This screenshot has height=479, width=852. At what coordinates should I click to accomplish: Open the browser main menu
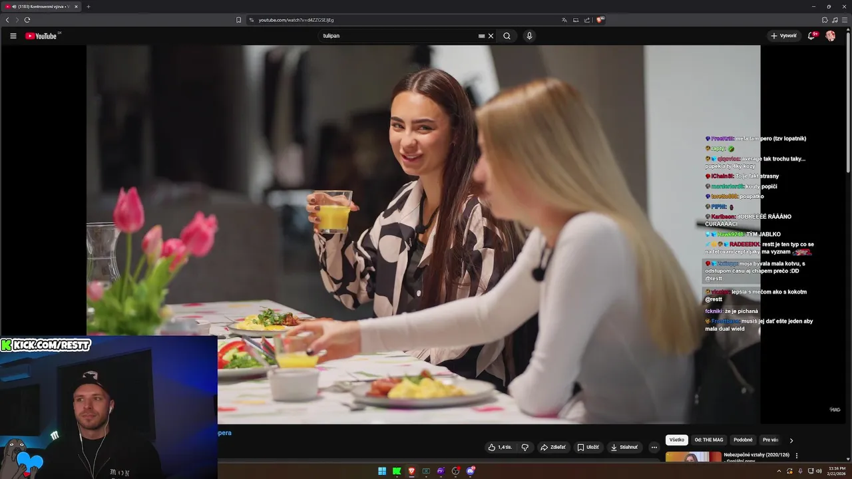coord(845,20)
